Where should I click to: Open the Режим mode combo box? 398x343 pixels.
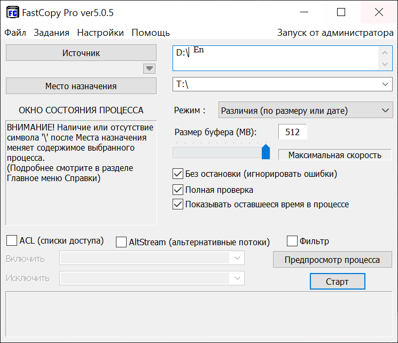[x=306, y=110]
